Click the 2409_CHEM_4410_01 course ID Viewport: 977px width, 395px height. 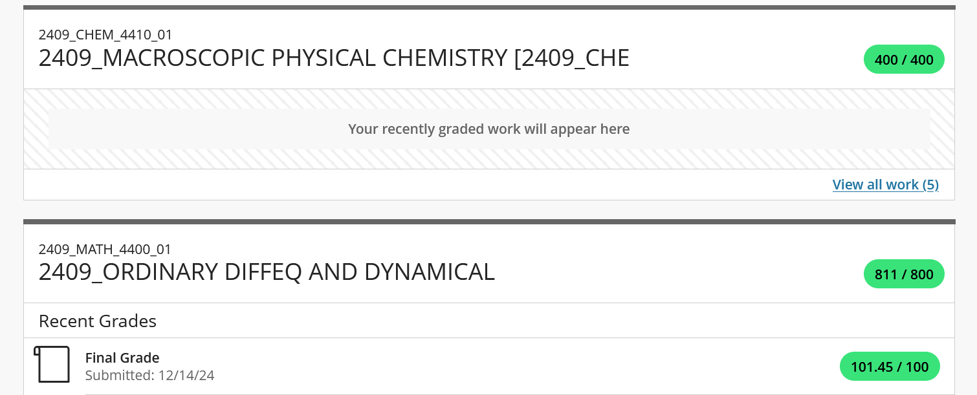click(105, 35)
